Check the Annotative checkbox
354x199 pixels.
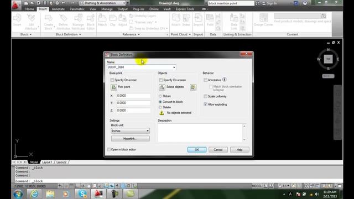(x=205, y=80)
